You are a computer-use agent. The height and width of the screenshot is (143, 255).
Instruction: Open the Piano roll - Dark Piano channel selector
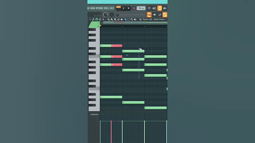tap(153, 19)
